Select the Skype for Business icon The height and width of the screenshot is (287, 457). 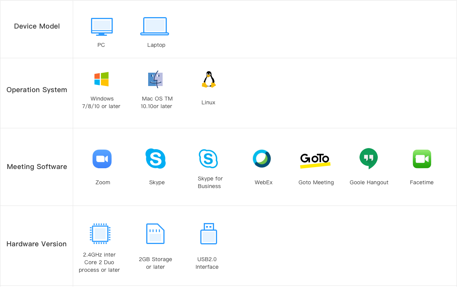tap(208, 158)
